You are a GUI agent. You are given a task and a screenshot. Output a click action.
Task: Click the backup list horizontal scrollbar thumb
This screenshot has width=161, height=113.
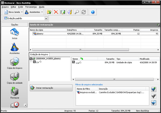80,50
